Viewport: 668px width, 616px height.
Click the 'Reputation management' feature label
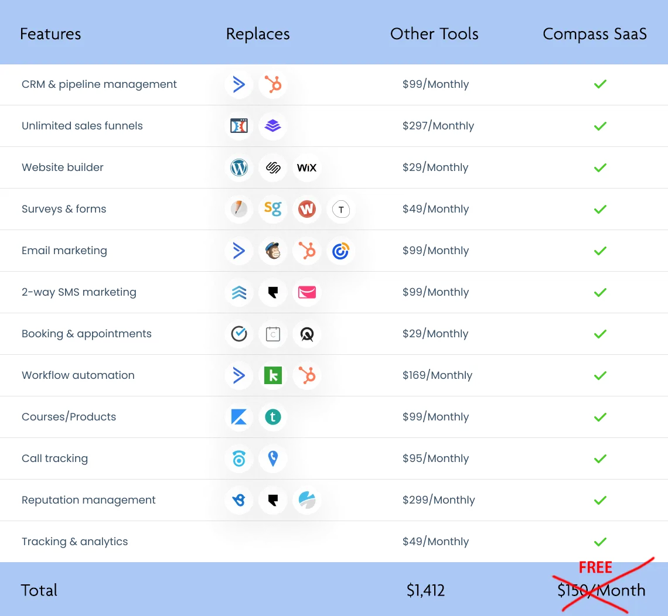pyautogui.click(x=88, y=500)
